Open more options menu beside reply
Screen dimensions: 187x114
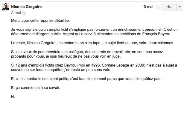(180, 7)
